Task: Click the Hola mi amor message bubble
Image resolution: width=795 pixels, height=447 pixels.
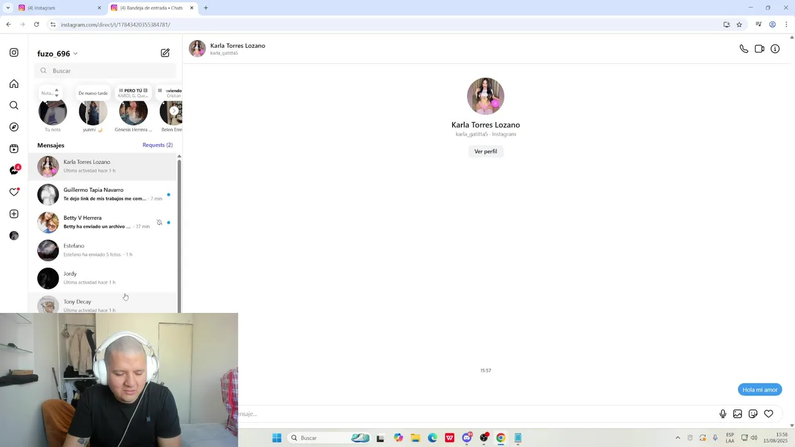Action: [x=760, y=390]
